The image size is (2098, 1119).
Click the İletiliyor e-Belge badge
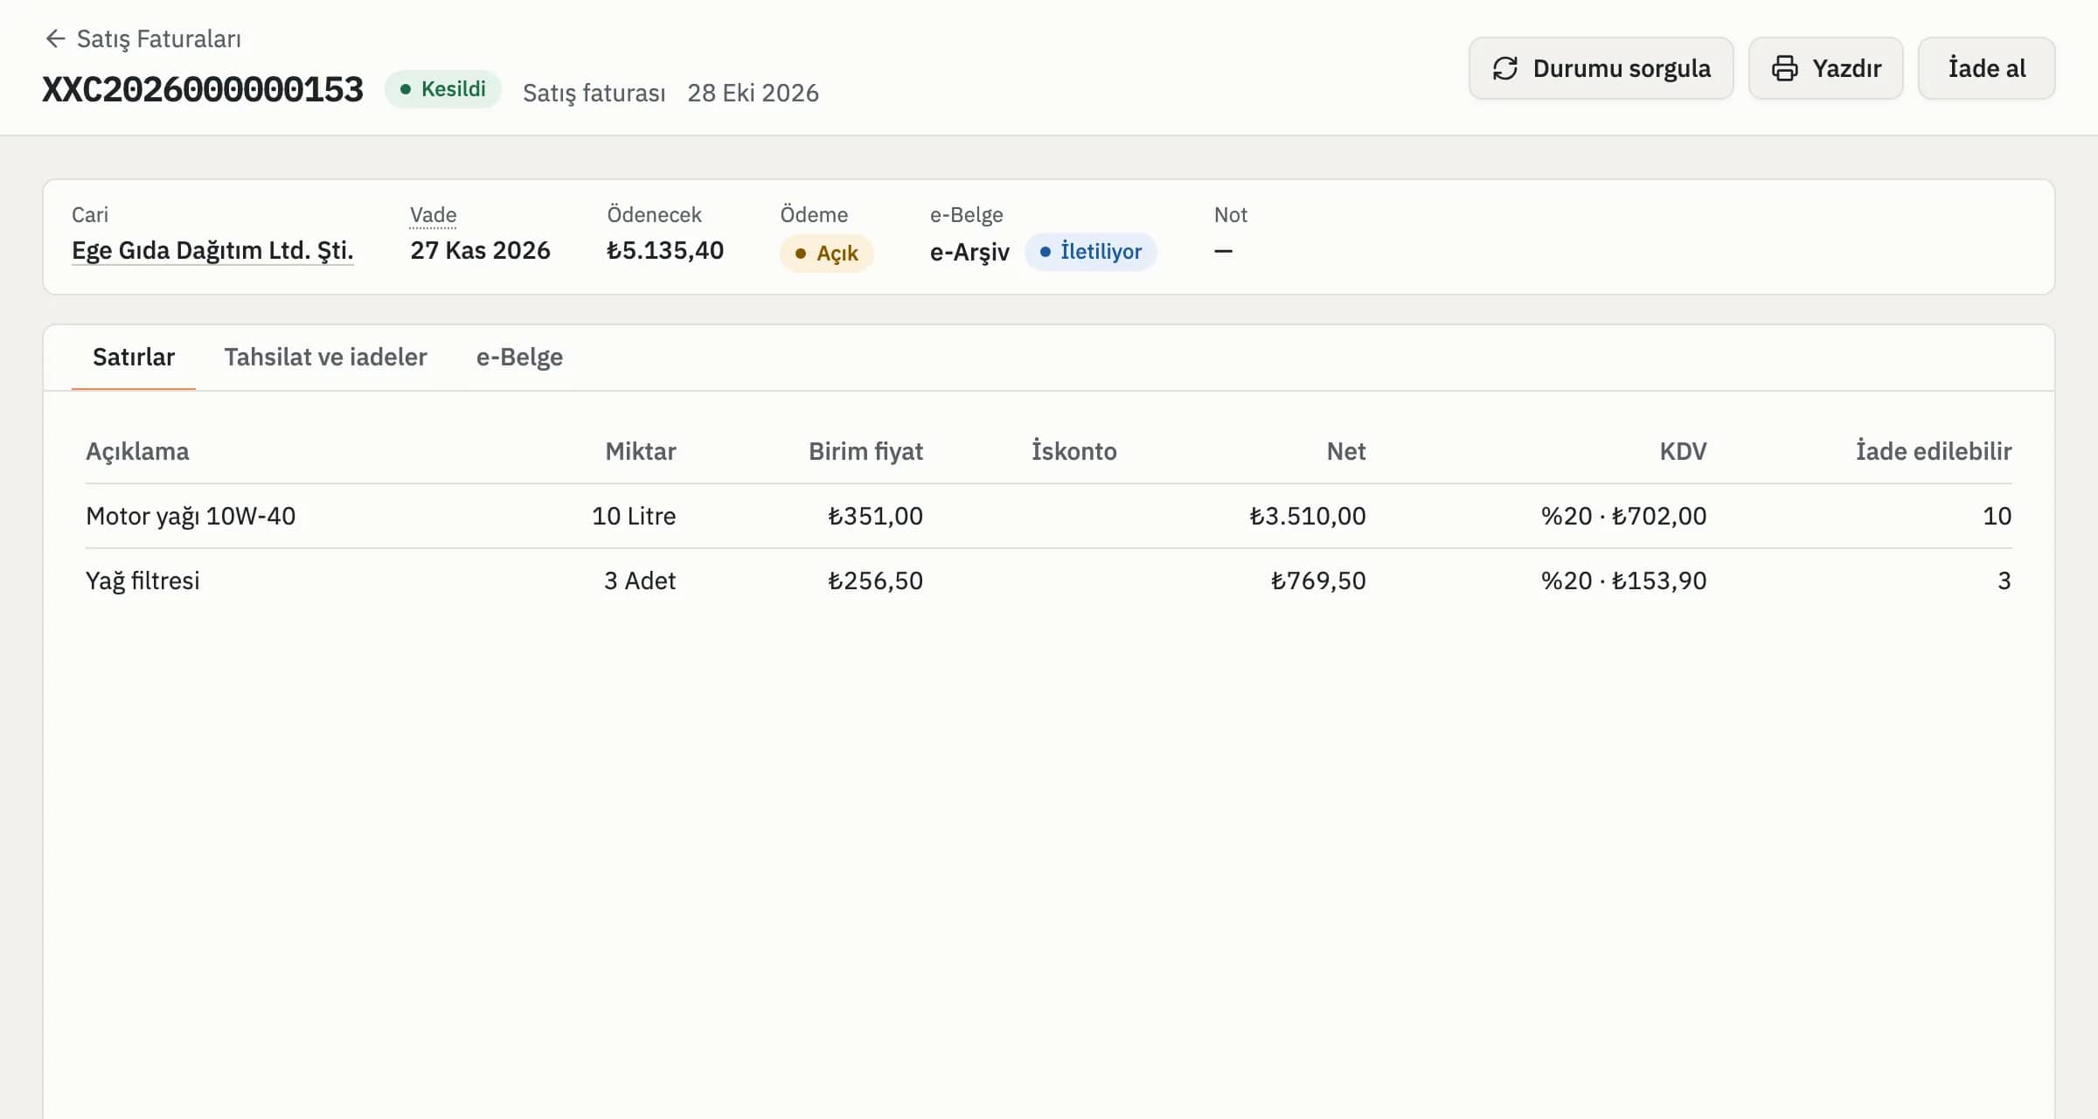coord(1090,252)
